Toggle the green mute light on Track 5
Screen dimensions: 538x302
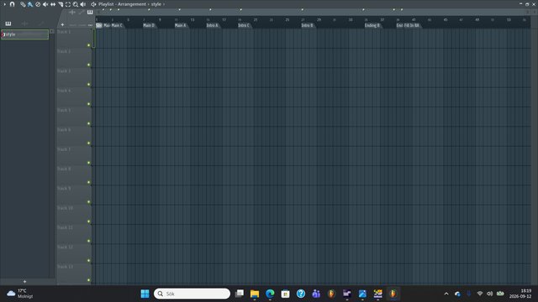(x=88, y=123)
